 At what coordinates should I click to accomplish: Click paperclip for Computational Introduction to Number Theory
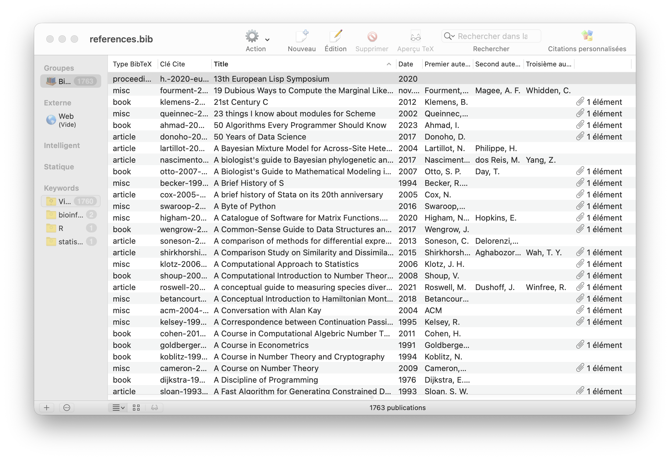(x=580, y=275)
